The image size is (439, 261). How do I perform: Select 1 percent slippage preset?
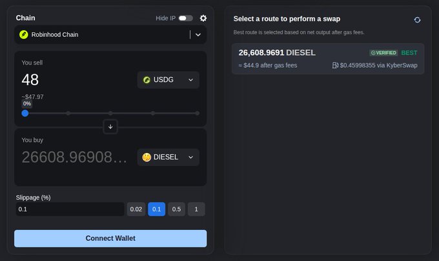click(196, 209)
